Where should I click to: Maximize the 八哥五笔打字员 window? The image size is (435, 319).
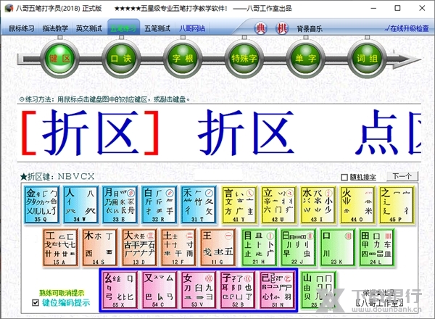pos(397,8)
